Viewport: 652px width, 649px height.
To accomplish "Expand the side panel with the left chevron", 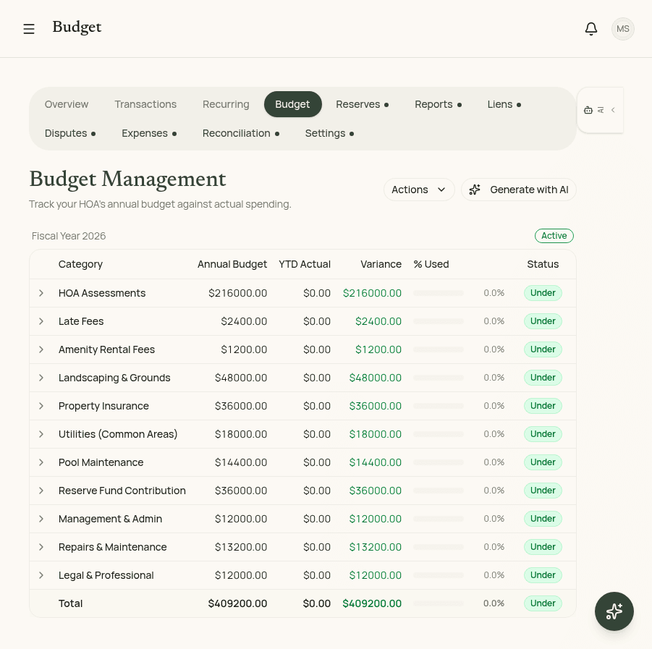I will (613, 110).
